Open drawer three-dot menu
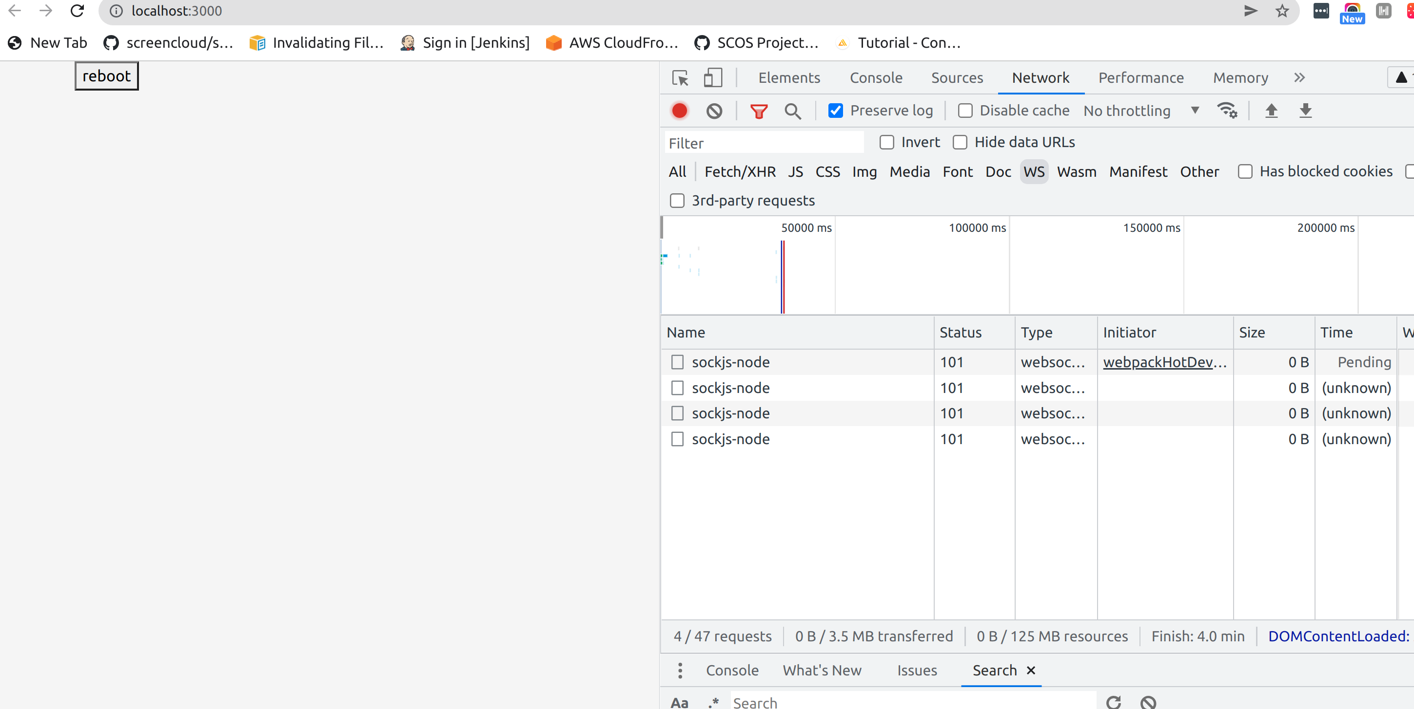The width and height of the screenshot is (1414, 709). point(680,670)
